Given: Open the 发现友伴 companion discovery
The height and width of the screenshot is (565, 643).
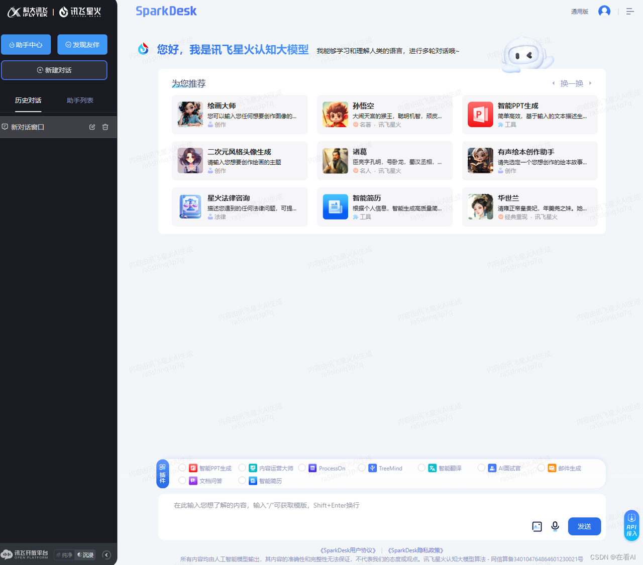Looking at the screenshot, I should click(x=82, y=45).
